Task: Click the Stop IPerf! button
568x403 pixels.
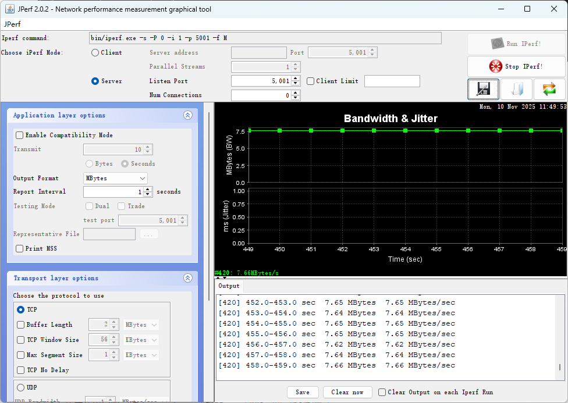Action: click(x=516, y=66)
